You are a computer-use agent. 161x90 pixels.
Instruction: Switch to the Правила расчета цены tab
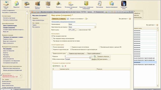click(59, 53)
